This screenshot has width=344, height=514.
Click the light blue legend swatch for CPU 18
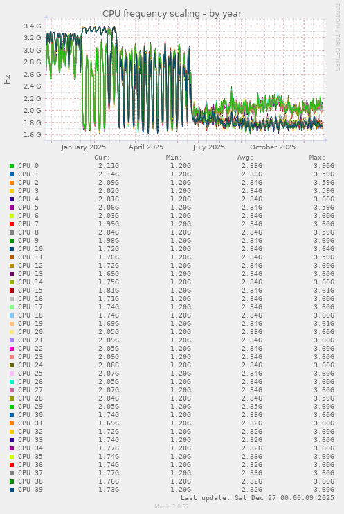(12, 315)
